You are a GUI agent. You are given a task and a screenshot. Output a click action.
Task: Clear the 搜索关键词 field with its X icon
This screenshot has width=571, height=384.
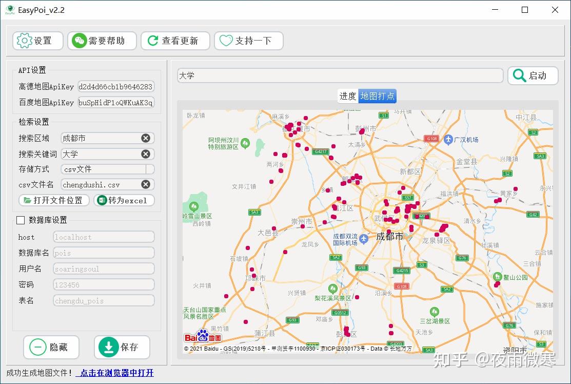coord(146,154)
